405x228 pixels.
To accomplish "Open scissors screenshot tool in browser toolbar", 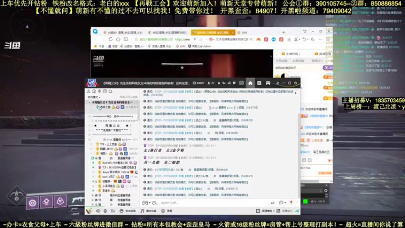I will coord(296,40).
